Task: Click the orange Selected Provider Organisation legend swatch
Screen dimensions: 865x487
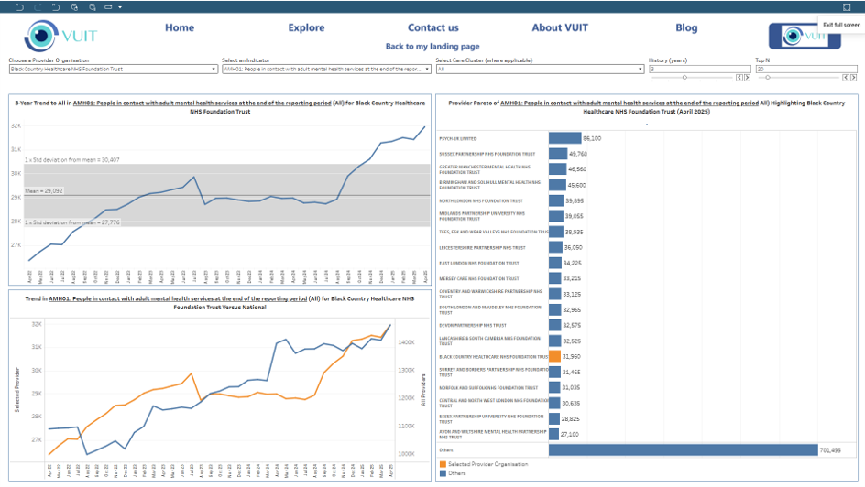Action: [443, 464]
